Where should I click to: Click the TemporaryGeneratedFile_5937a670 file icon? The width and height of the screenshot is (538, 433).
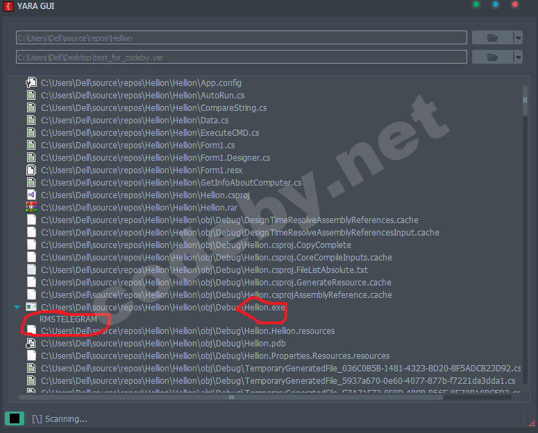[31, 380]
